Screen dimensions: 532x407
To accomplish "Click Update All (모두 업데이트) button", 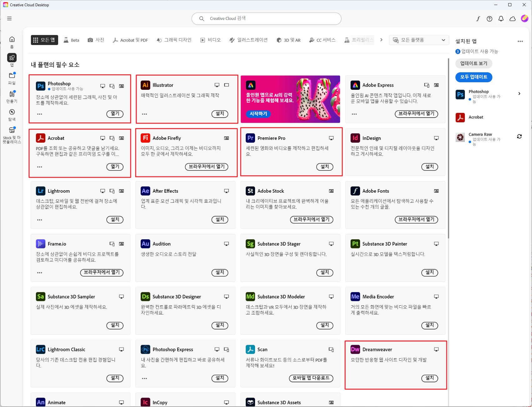I will pyautogui.click(x=474, y=77).
